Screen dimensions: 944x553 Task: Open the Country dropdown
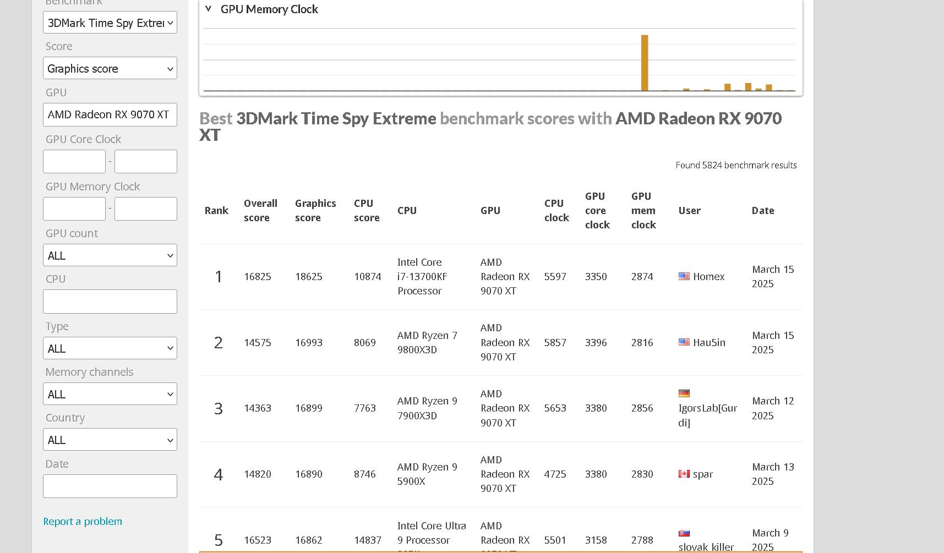[x=110, y=440]
